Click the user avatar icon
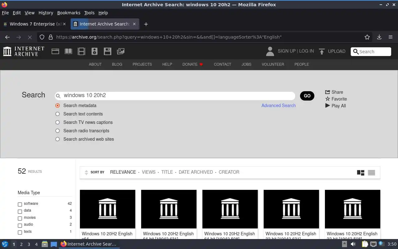Viewport: 398px width, 249px height. tap(270, 51)
